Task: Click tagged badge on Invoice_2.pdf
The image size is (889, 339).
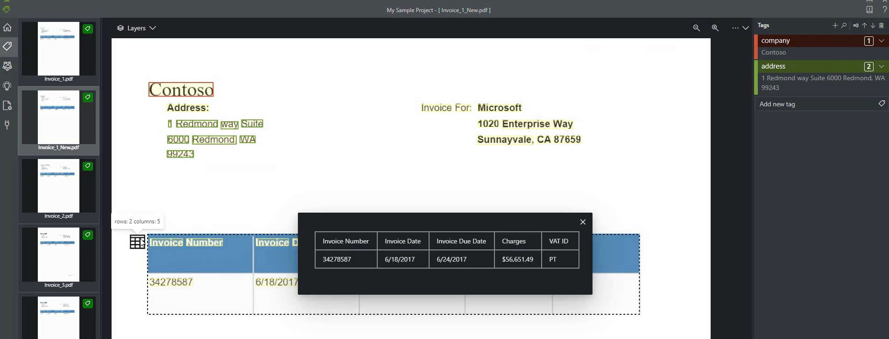Action: (88, 166)
